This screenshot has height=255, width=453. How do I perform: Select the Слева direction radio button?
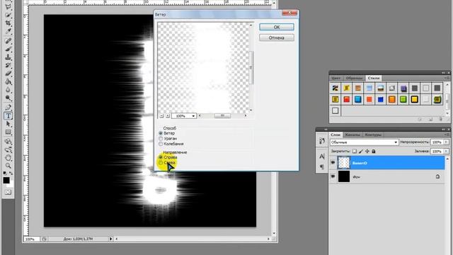click(x=161, y=163)
